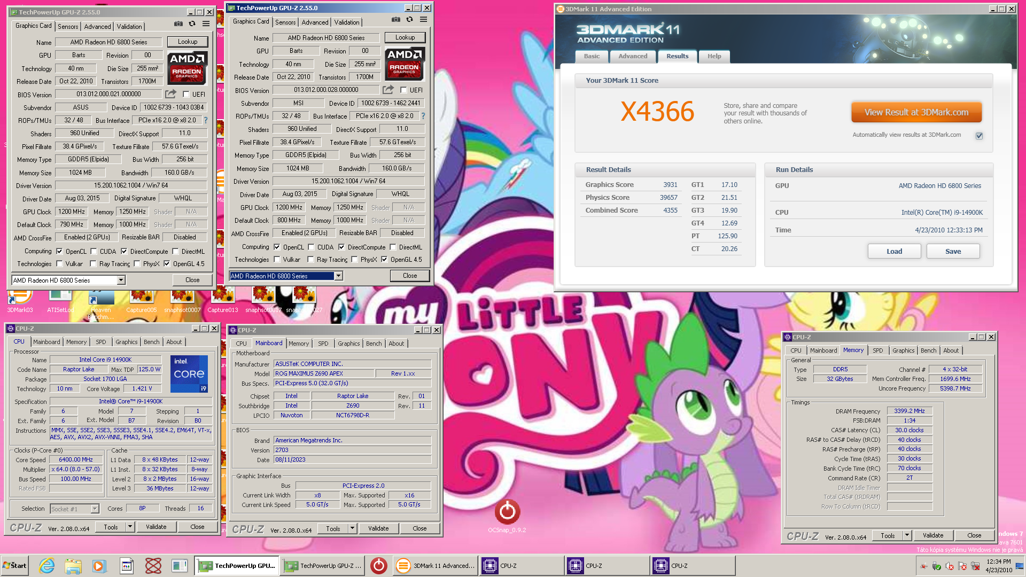Select the Heaven Benchmark desktop shortcut
1026x577 pixels.
tap(101, 305)
